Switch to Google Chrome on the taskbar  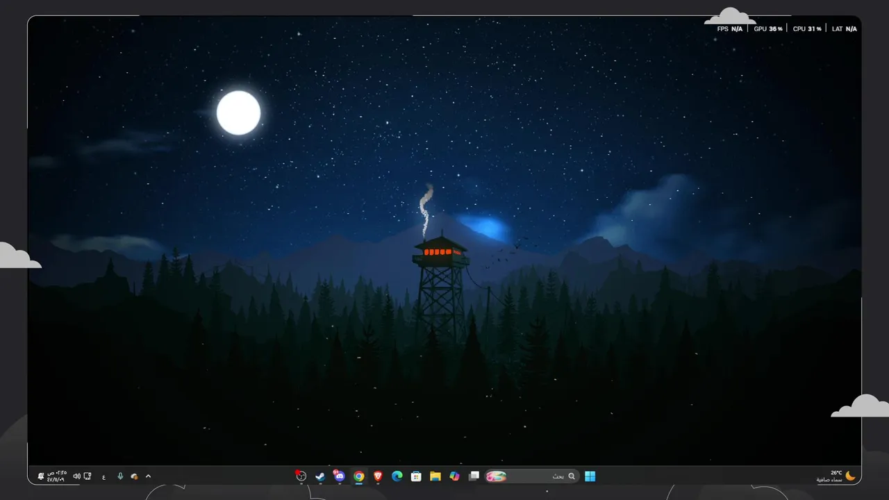coord(359,476)
